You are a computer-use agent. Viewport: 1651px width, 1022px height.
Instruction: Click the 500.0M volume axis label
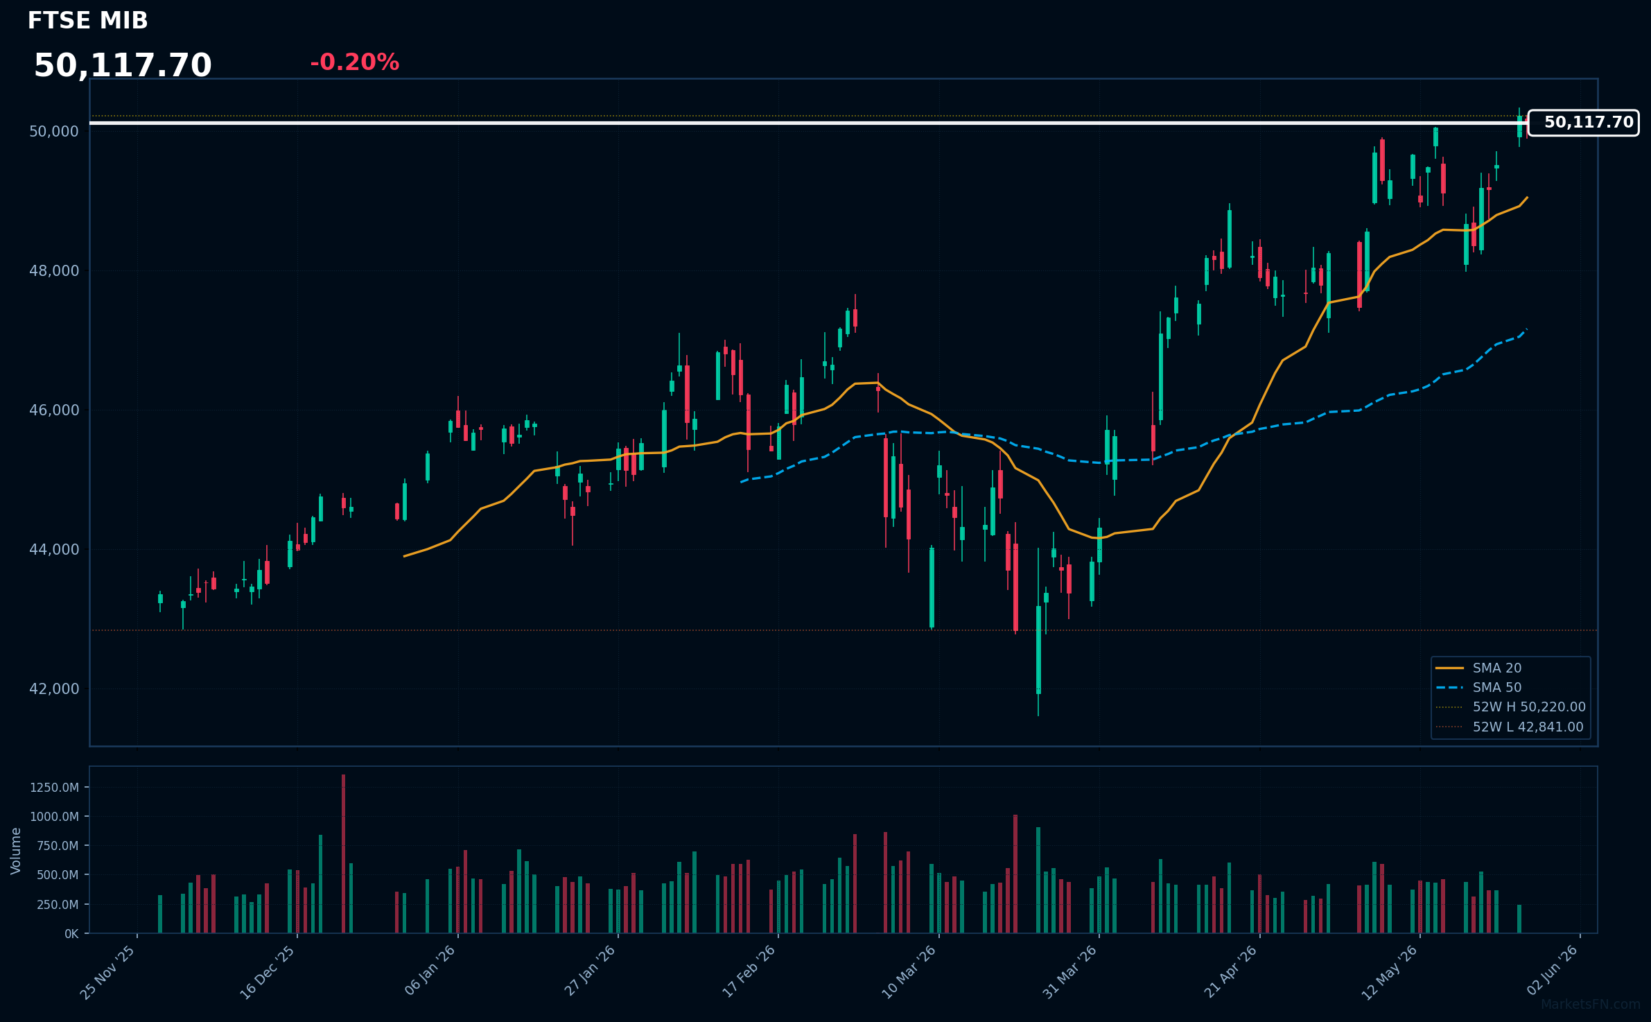tap(58, 875)
